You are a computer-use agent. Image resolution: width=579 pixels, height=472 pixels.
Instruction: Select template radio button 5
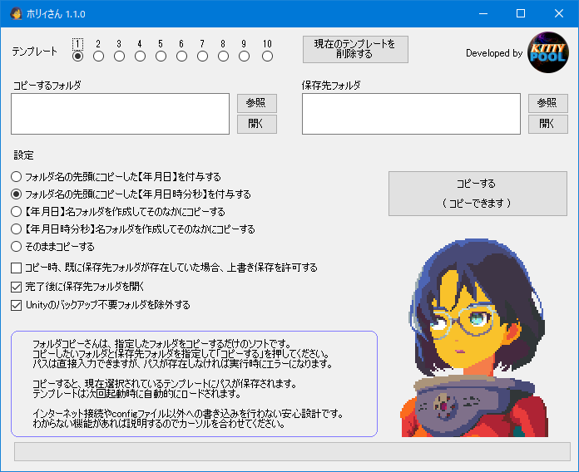coord(161,56)
